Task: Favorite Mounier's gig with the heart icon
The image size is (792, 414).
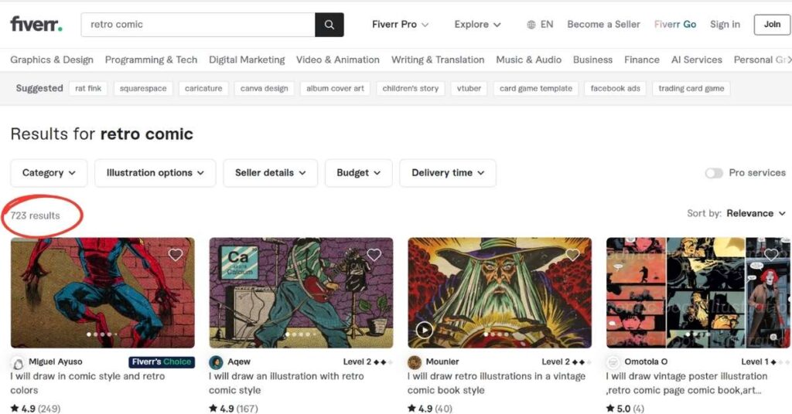Action: (x=572, y=255)
